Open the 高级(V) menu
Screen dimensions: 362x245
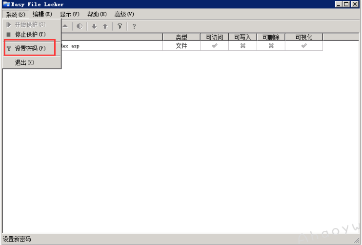124,15
